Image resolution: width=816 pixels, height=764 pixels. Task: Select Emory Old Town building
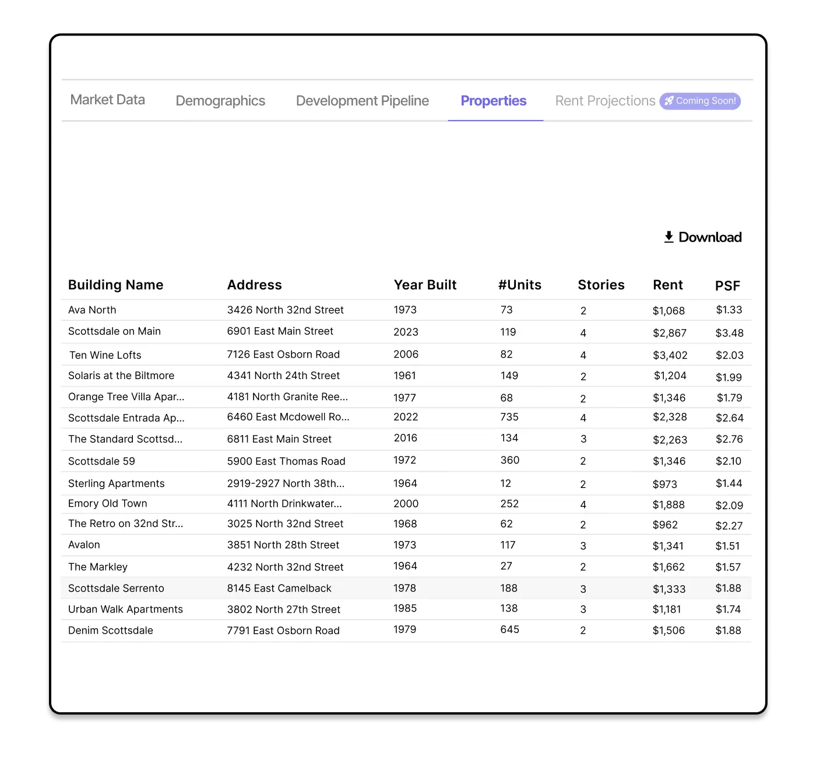108,504
